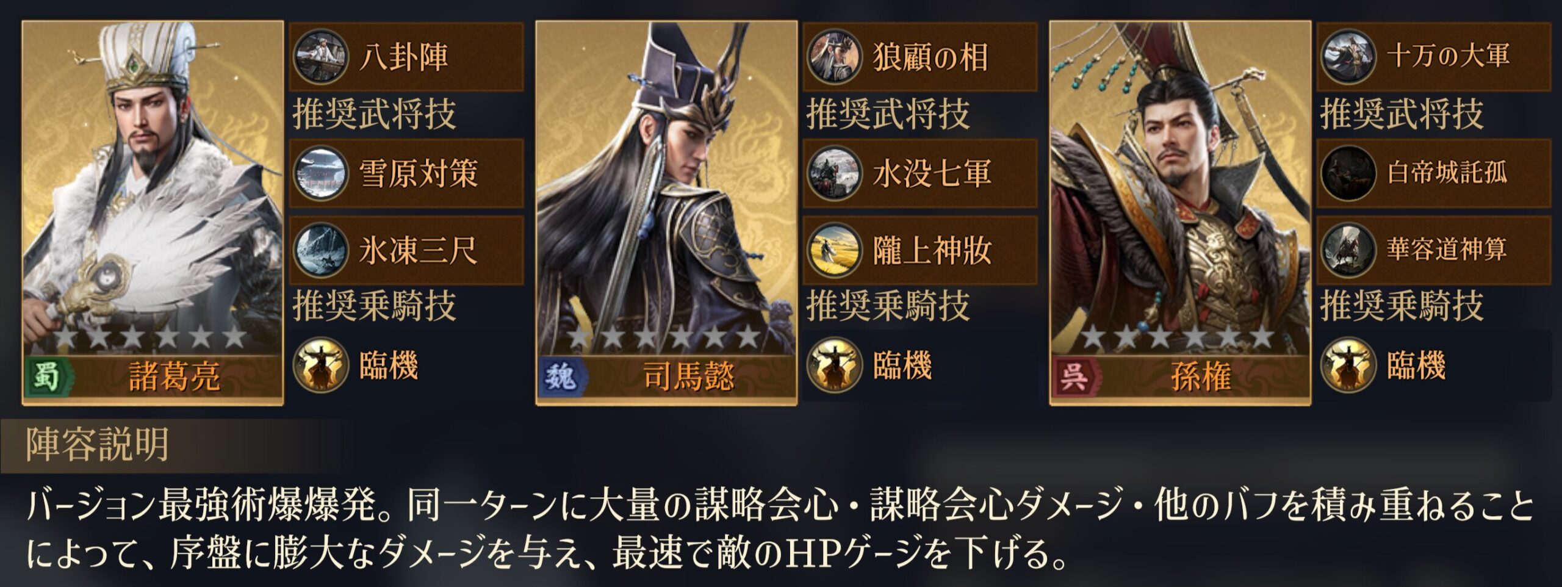Screen dimensions: 1562x587
Task: Click 臨機 mount skill icon under 司馬懿
Action: [835, 366]
